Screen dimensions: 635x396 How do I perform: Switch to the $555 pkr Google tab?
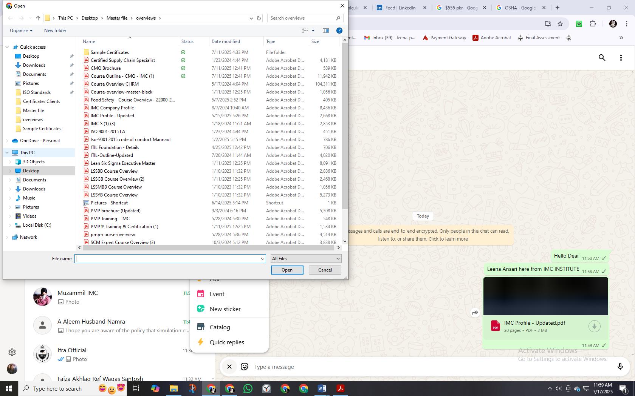pos(462,8)
